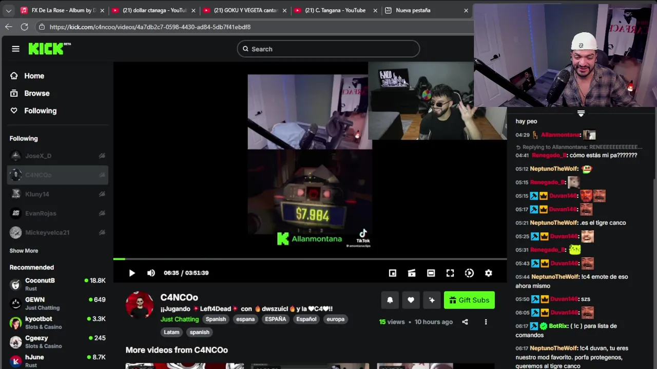This screenshot has width=657, height=369.
Task: Expand Show More following list
Action: click(24, 251)
